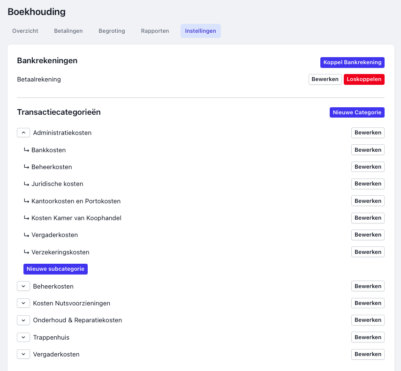Viewport: 401px width, 371px height.
Task: Select the Instellingen tab
Action: tap(201, 31)
